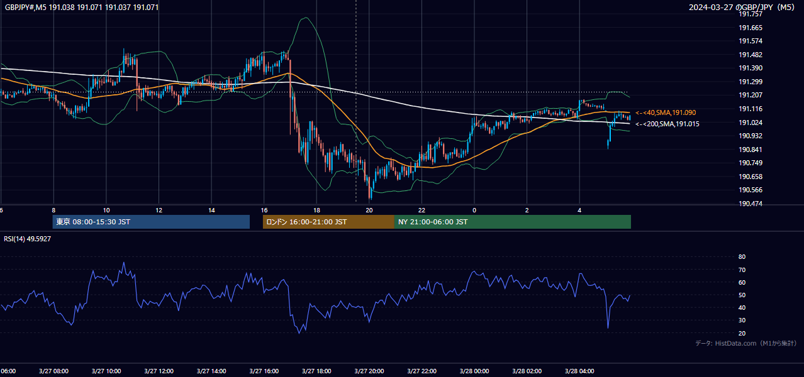Click price axis label 190.932

pyautogui.click(x=750, y=136)
